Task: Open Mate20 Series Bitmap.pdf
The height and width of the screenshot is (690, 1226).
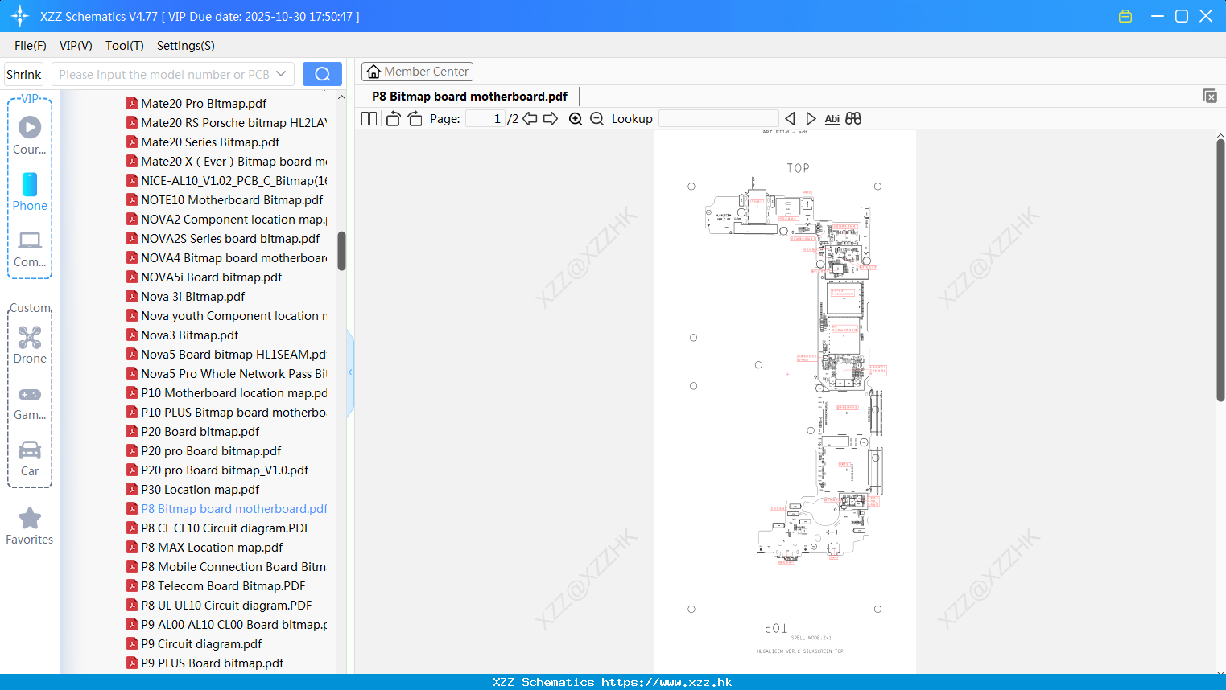Action: [x=210, y=142]
